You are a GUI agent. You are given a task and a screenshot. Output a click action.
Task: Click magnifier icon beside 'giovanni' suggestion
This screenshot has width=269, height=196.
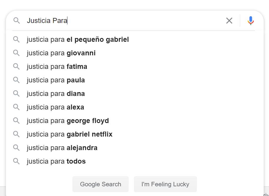pos(16,53)
